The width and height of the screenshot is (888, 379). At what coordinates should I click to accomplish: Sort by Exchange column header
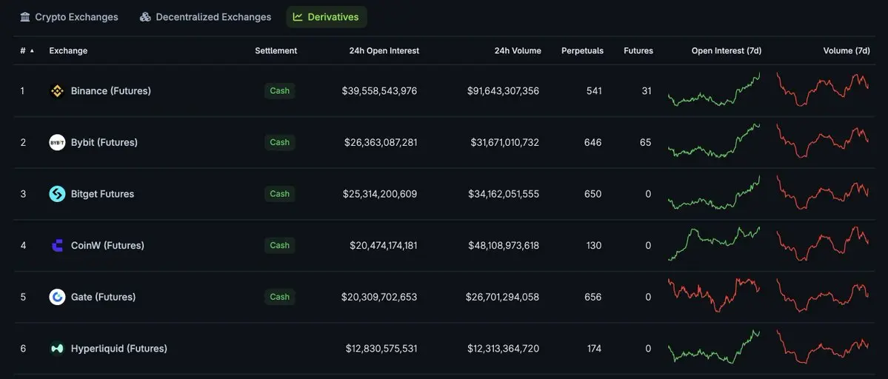point(69,51)
